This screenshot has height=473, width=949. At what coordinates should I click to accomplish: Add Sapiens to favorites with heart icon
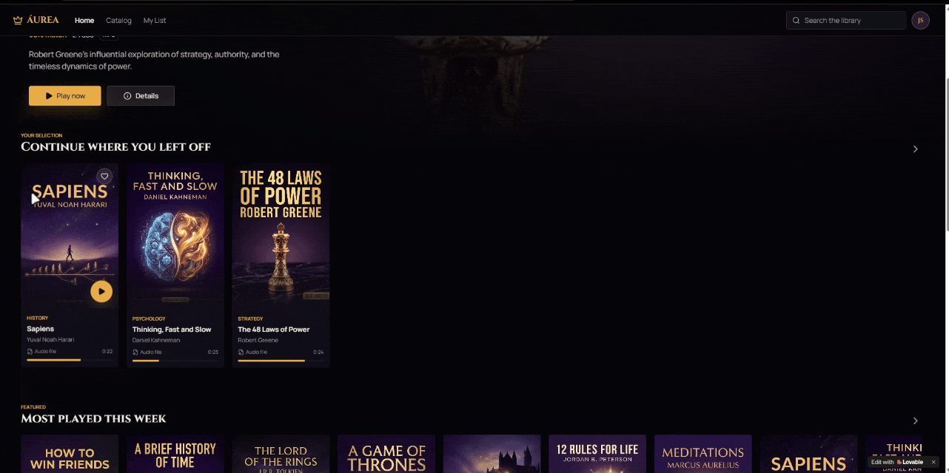104,176
